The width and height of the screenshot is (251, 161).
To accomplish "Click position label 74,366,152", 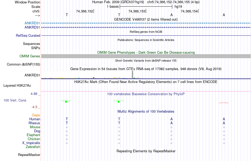I will (85, 11).
